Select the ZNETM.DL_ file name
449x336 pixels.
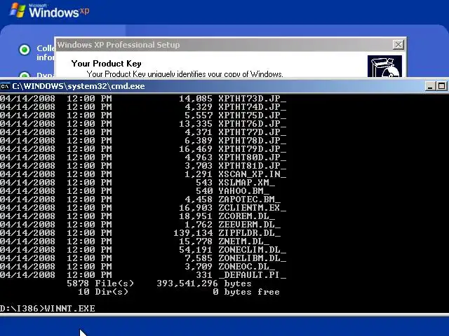click(243, 241)
